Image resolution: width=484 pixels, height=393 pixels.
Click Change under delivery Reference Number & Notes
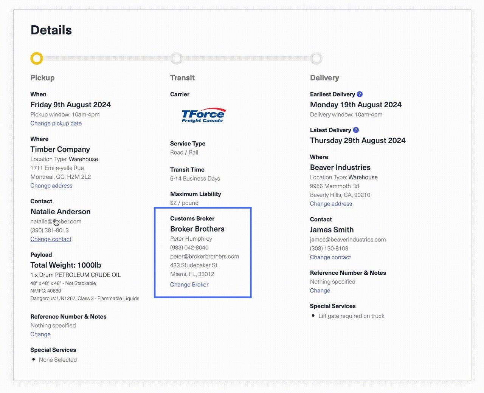coord(320,291)
